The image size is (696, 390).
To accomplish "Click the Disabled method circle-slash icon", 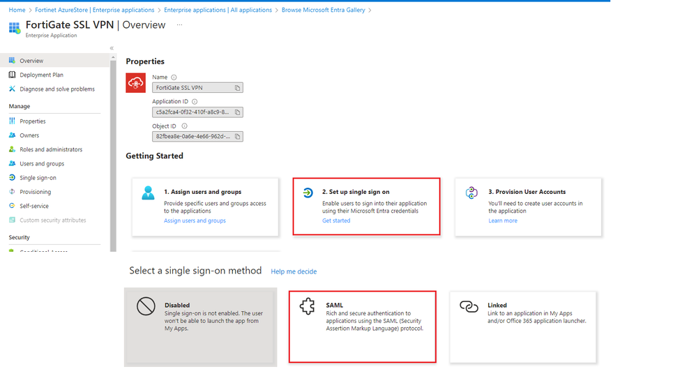I will (146, 306).
